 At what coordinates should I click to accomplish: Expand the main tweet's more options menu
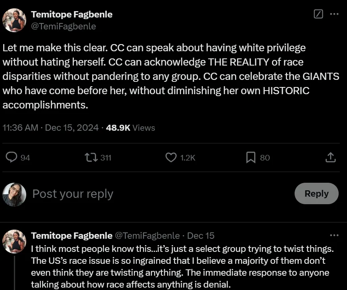(335, 14)
